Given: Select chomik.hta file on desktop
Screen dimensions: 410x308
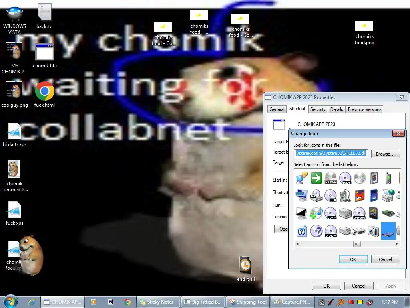Looking at the screenshot, I should click(45, 56).
